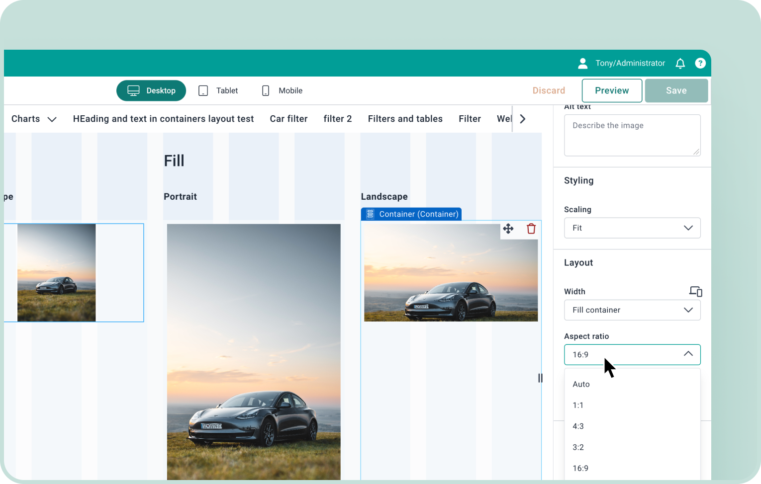Select the Portrait car image
The image size is (761, 484).
pyautogui.click(x=254, y=352)
